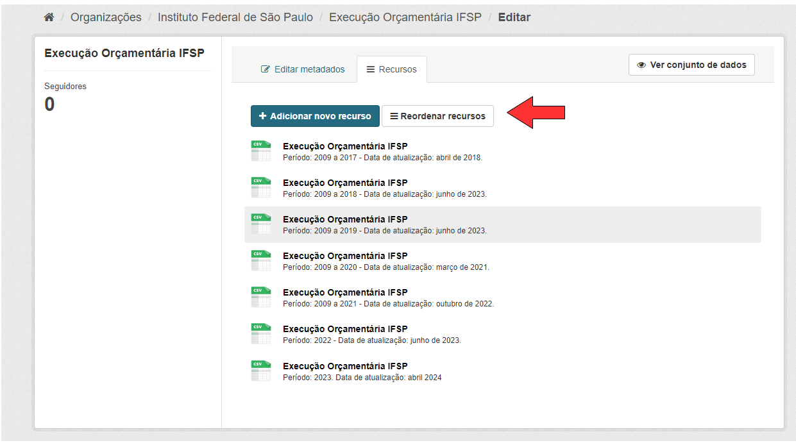This screenshot has height=443, width=796.
Task: Click the Seguidores label in sidebar
Action: click(x=65, y=86)
